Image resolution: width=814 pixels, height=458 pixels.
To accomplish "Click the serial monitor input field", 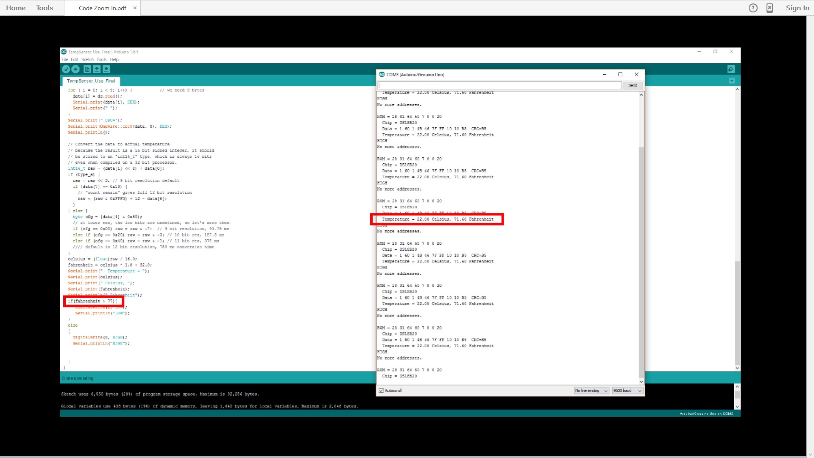I will tap(499, 85).
